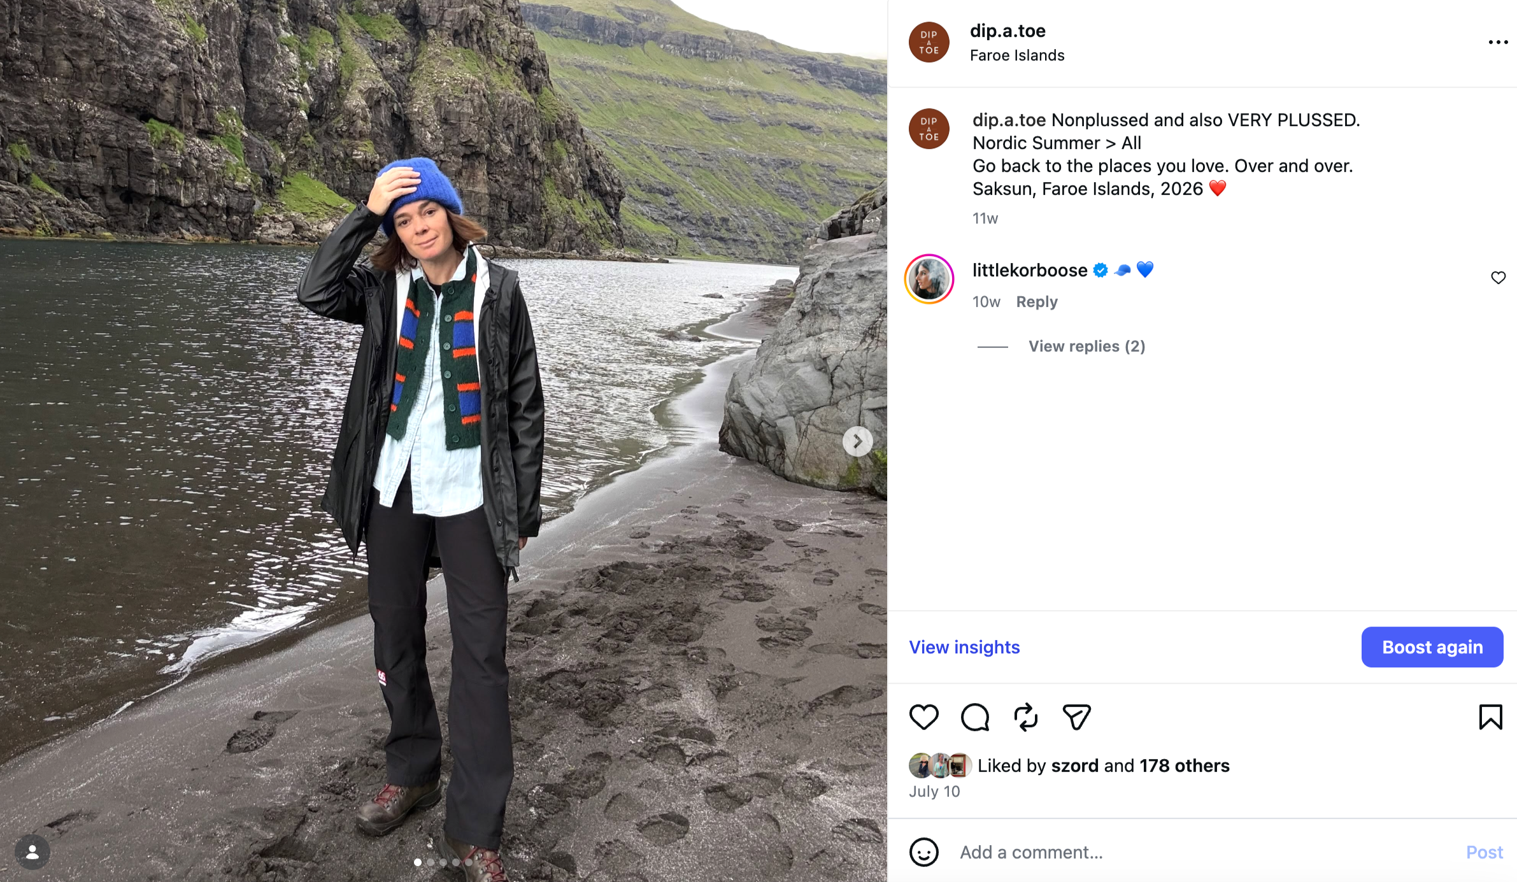Like littlekorboose's comment with small heart

coord(1498,278)
